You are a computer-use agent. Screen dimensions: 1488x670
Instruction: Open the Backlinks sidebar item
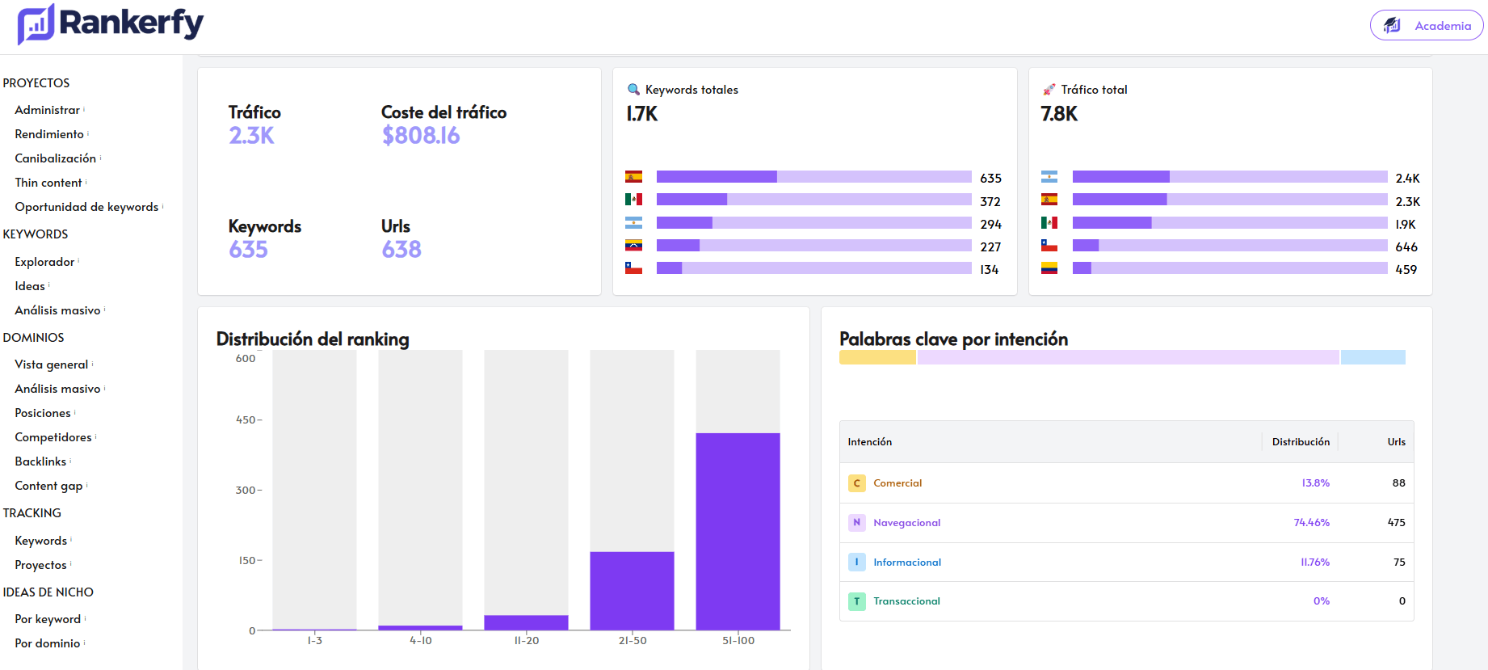point(40,461)
